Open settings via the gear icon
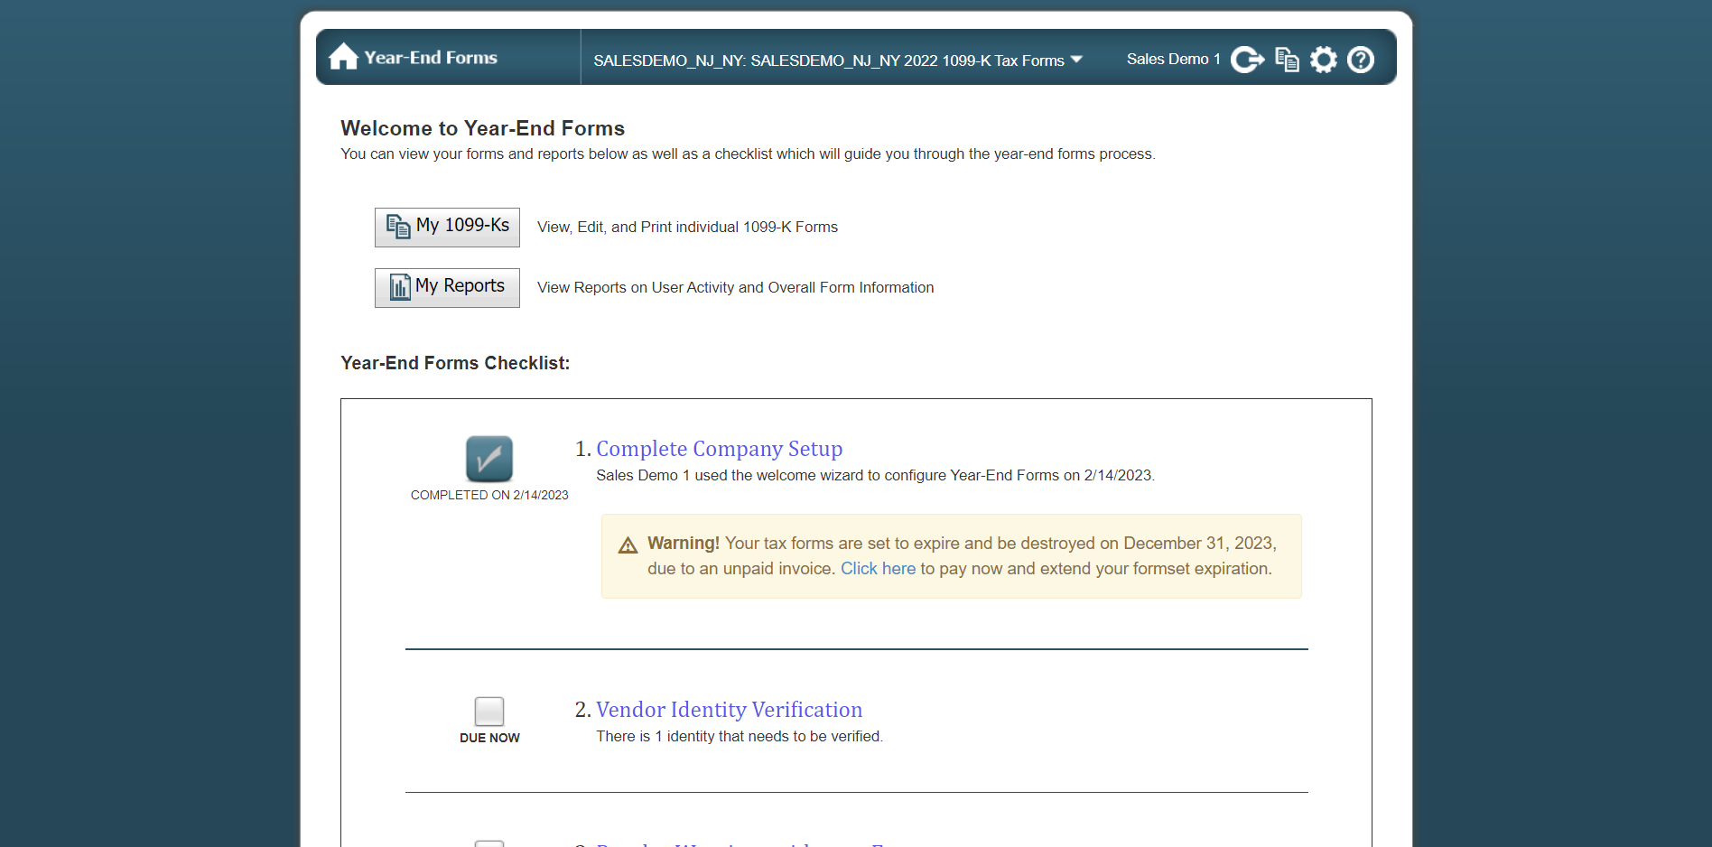This screenshot has width=1712, height=847. click(x=1324, y=60)
